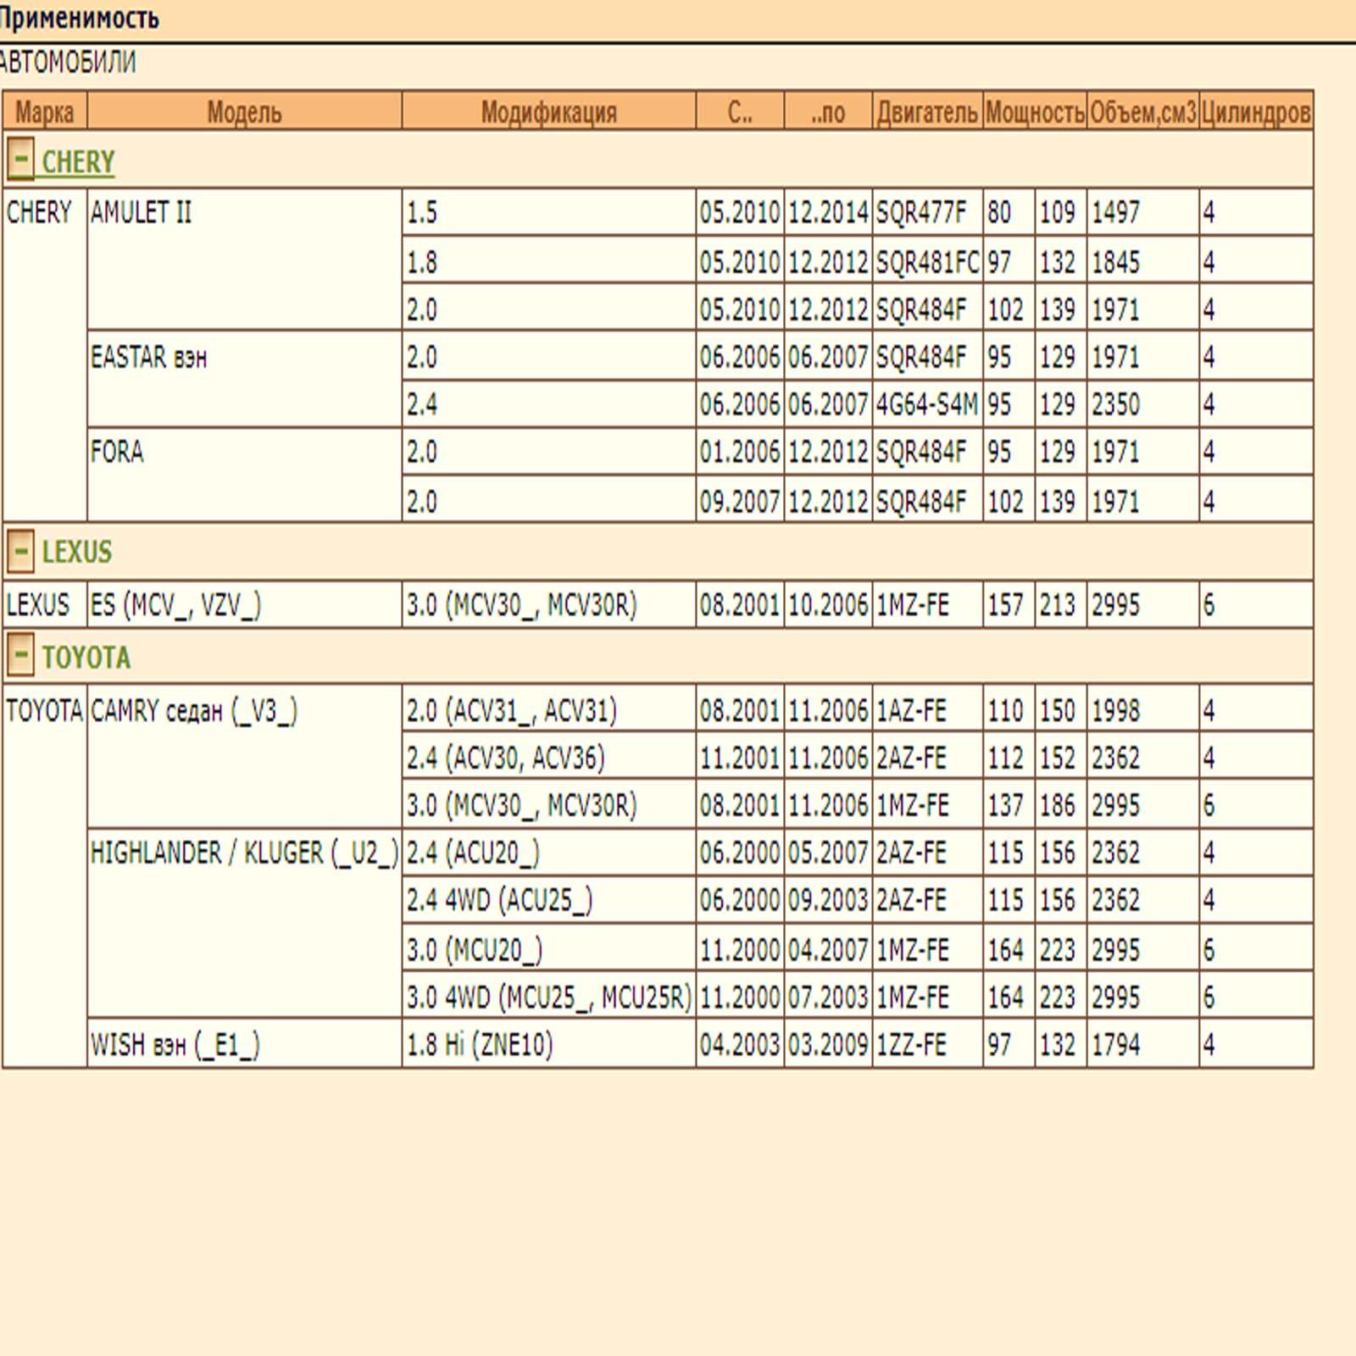Click the 12.2014 end date cell
Screen dimensions: 1356x1356
828,212
